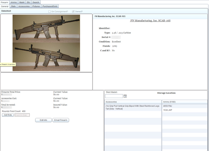This screenshot has width=209, height=151.
Task: Click the Rounds Fired Count 490 text
Action: coord(14,111)
